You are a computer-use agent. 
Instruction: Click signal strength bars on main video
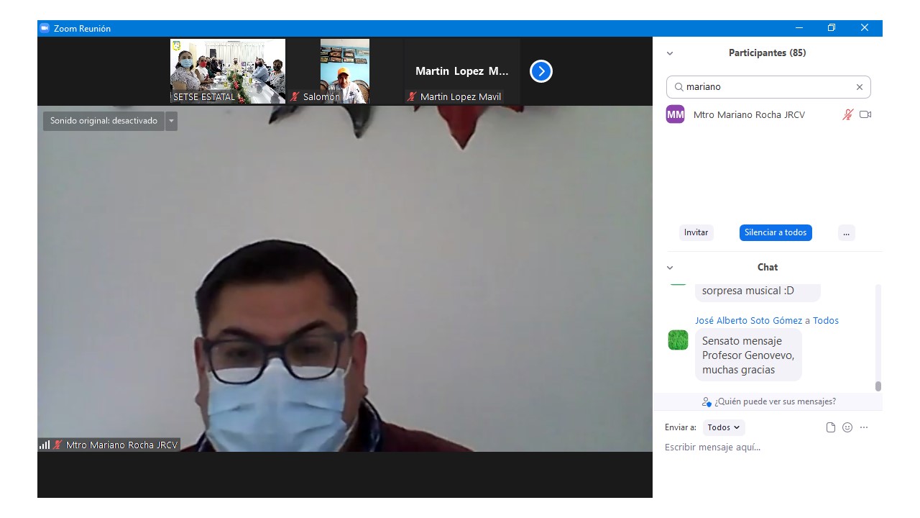[45, 445]
